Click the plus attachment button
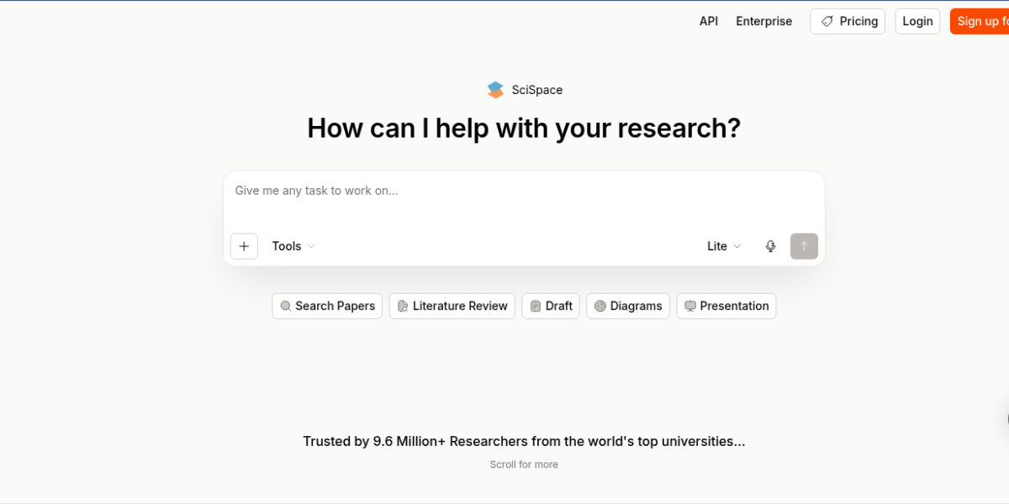 244,246
